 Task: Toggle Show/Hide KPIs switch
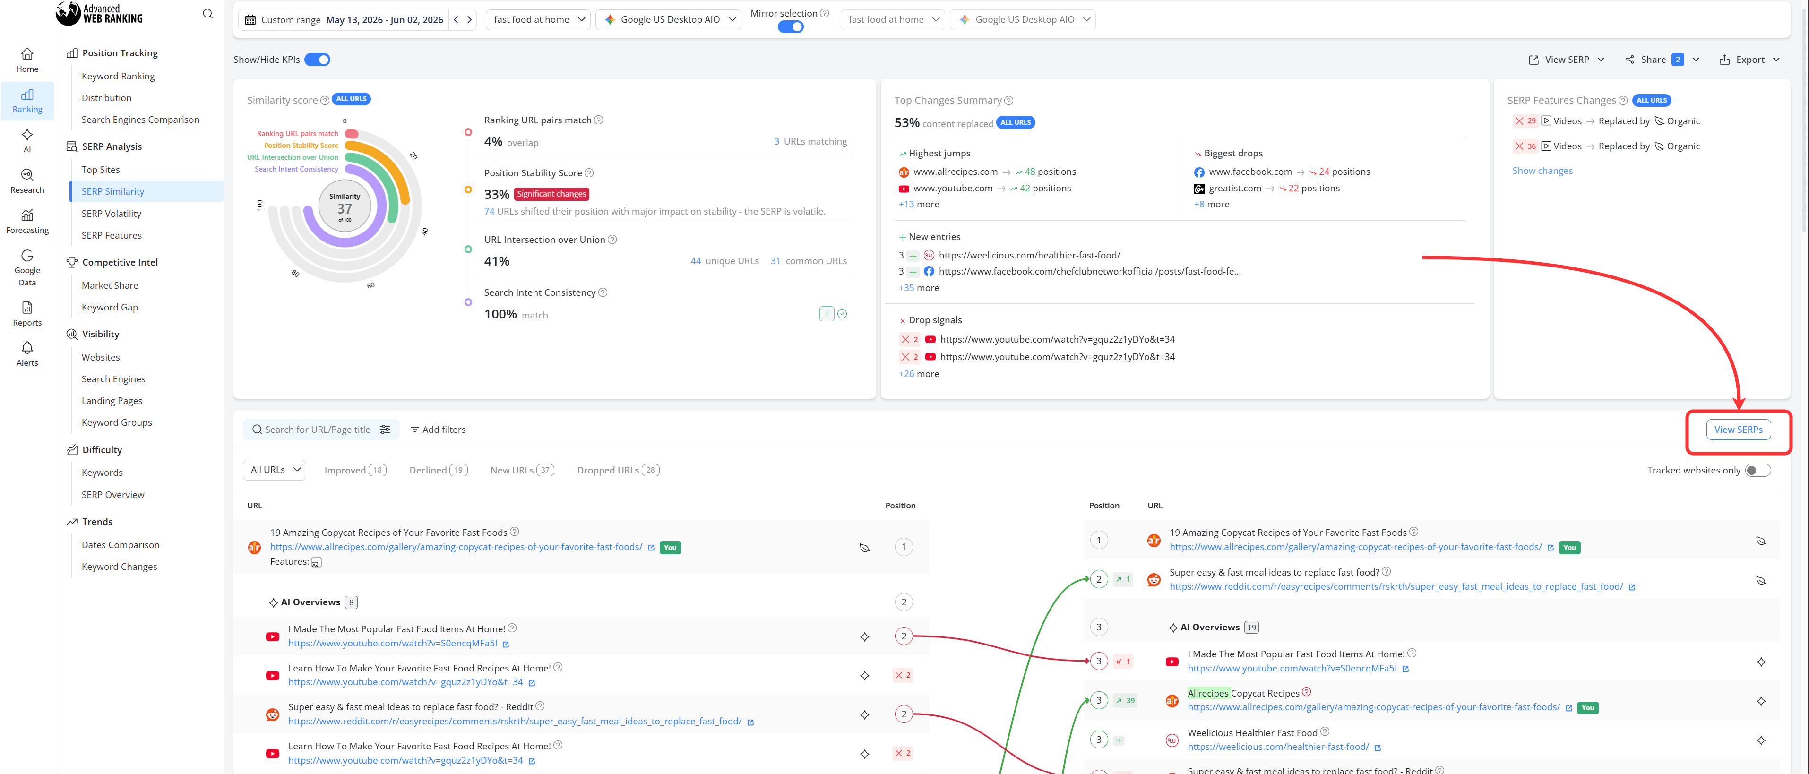pos(317,60)
